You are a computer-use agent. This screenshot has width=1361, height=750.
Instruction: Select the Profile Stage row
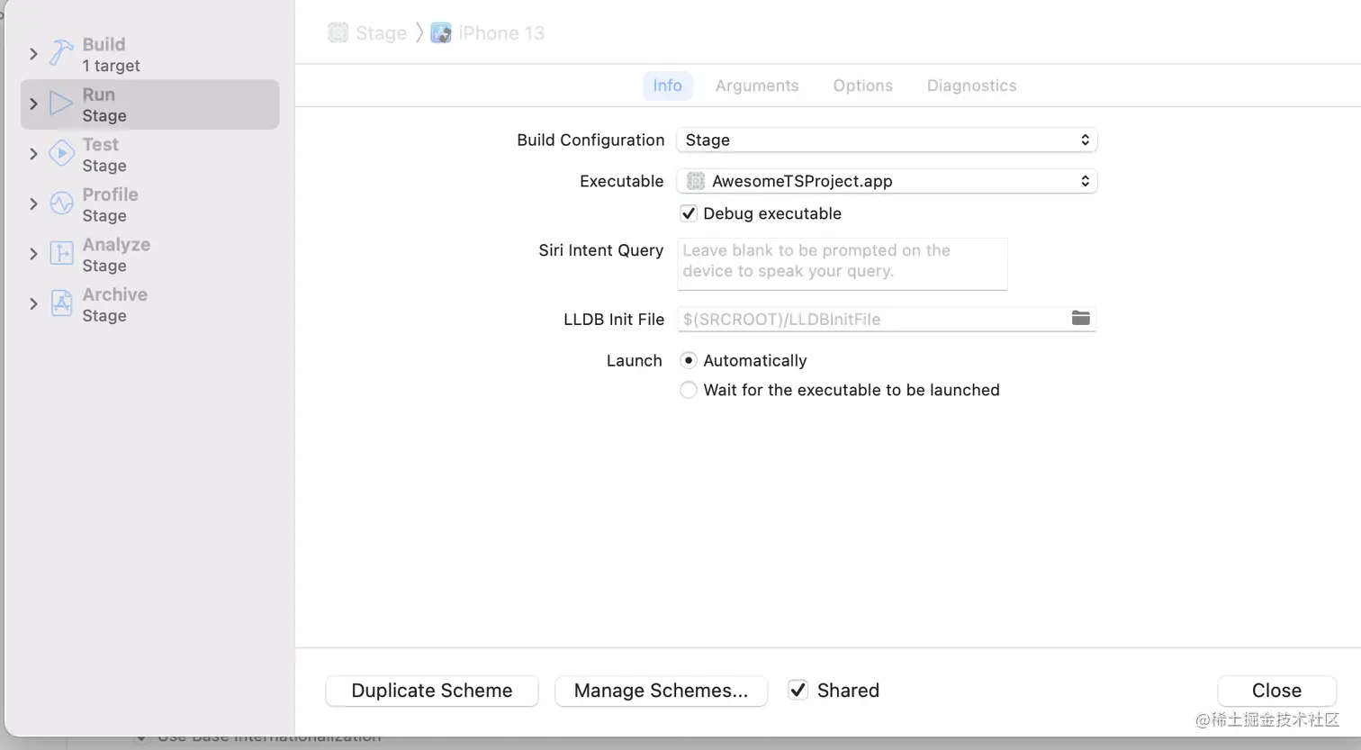coord(149,204)
